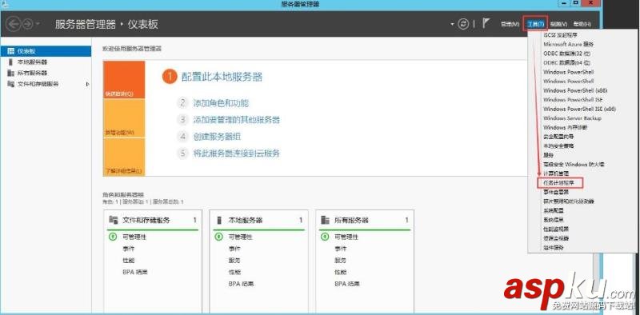The height and width of the screenshot is (315, 640).
Task: Open the notifications flag
Action: 486,23
